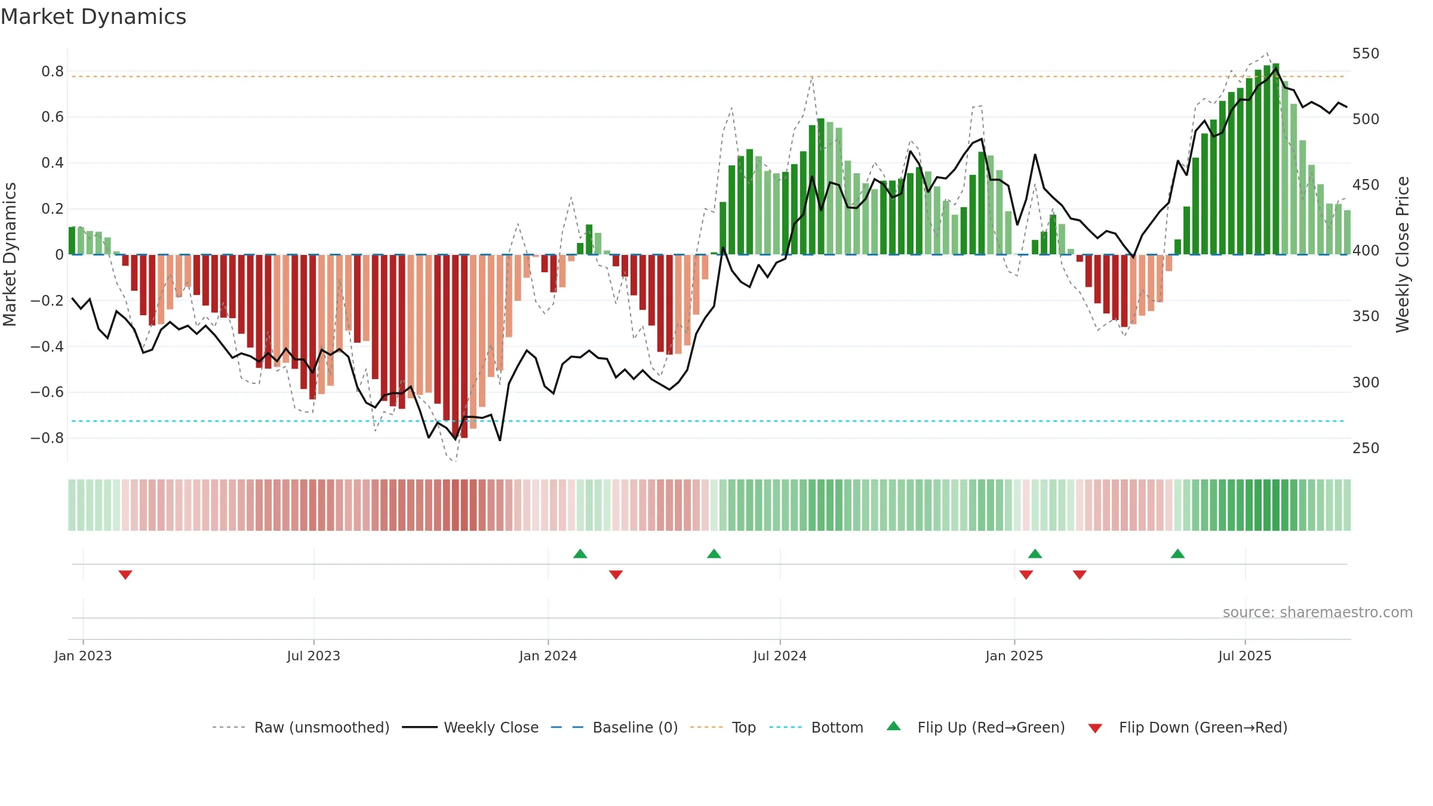
Task: Click the −0.8 left axis tick
Action: pos(47,438)
